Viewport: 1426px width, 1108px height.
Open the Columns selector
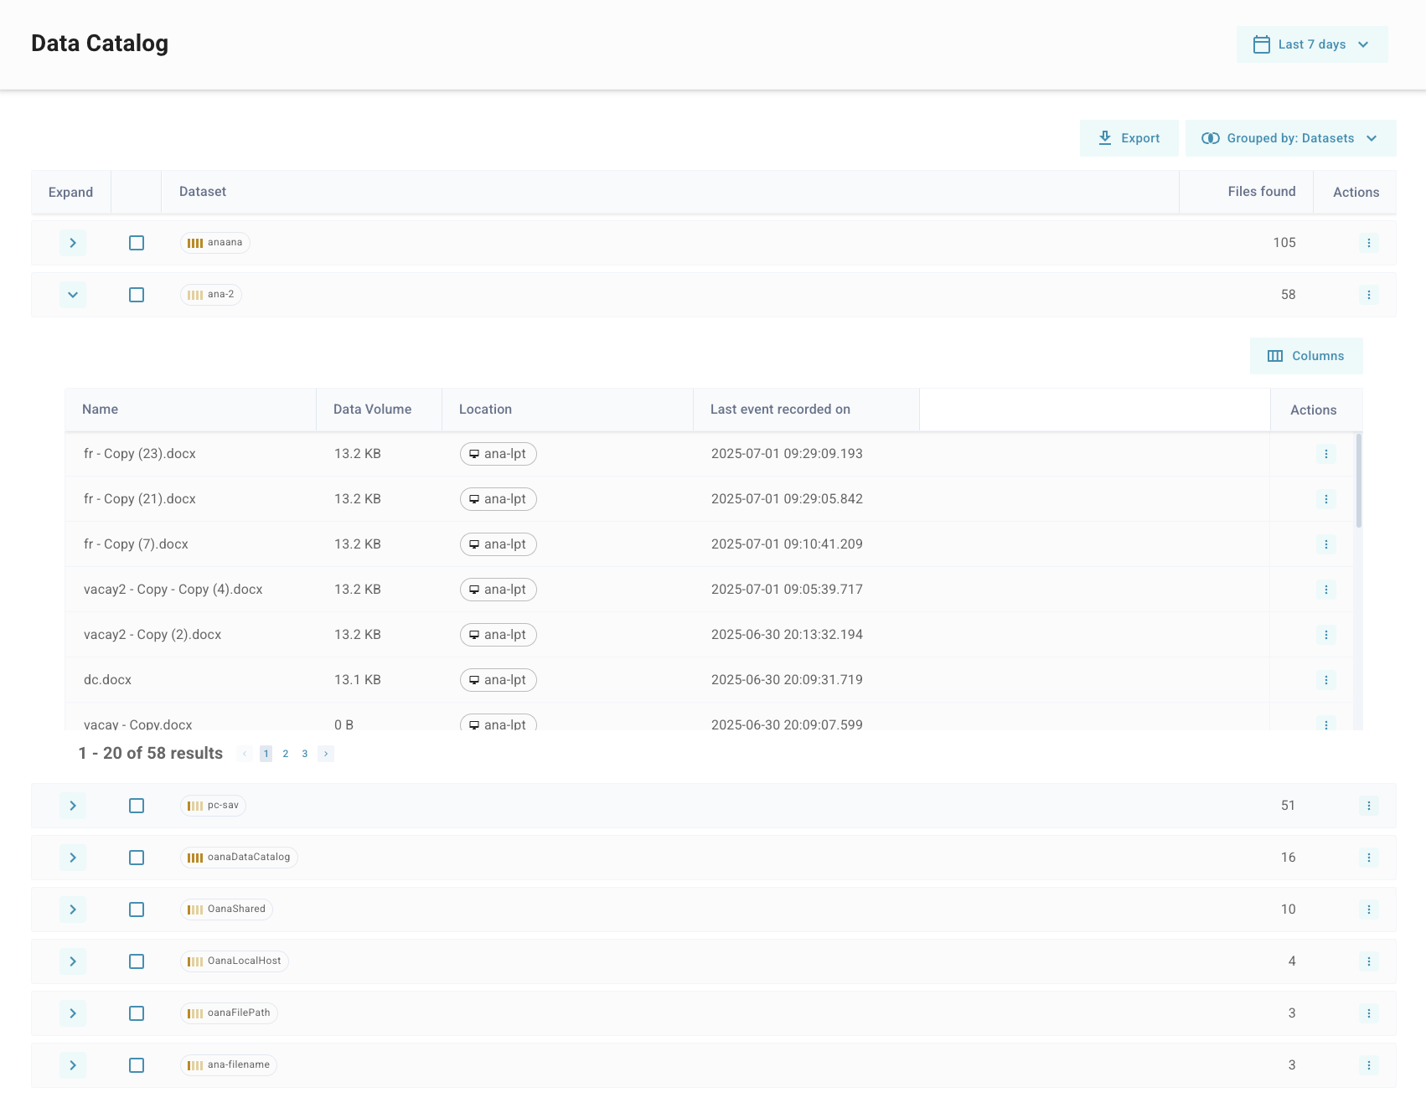coord(1305,356)
